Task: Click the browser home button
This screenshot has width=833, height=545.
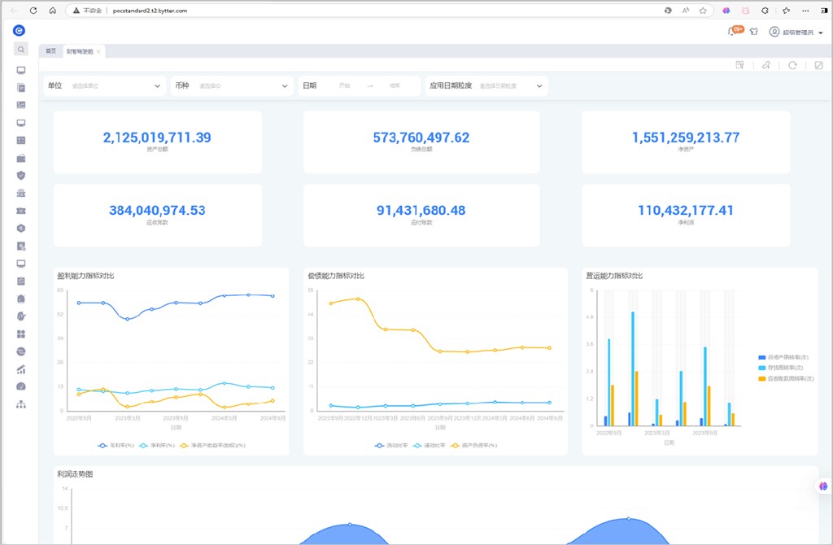Action: point(52,11)
